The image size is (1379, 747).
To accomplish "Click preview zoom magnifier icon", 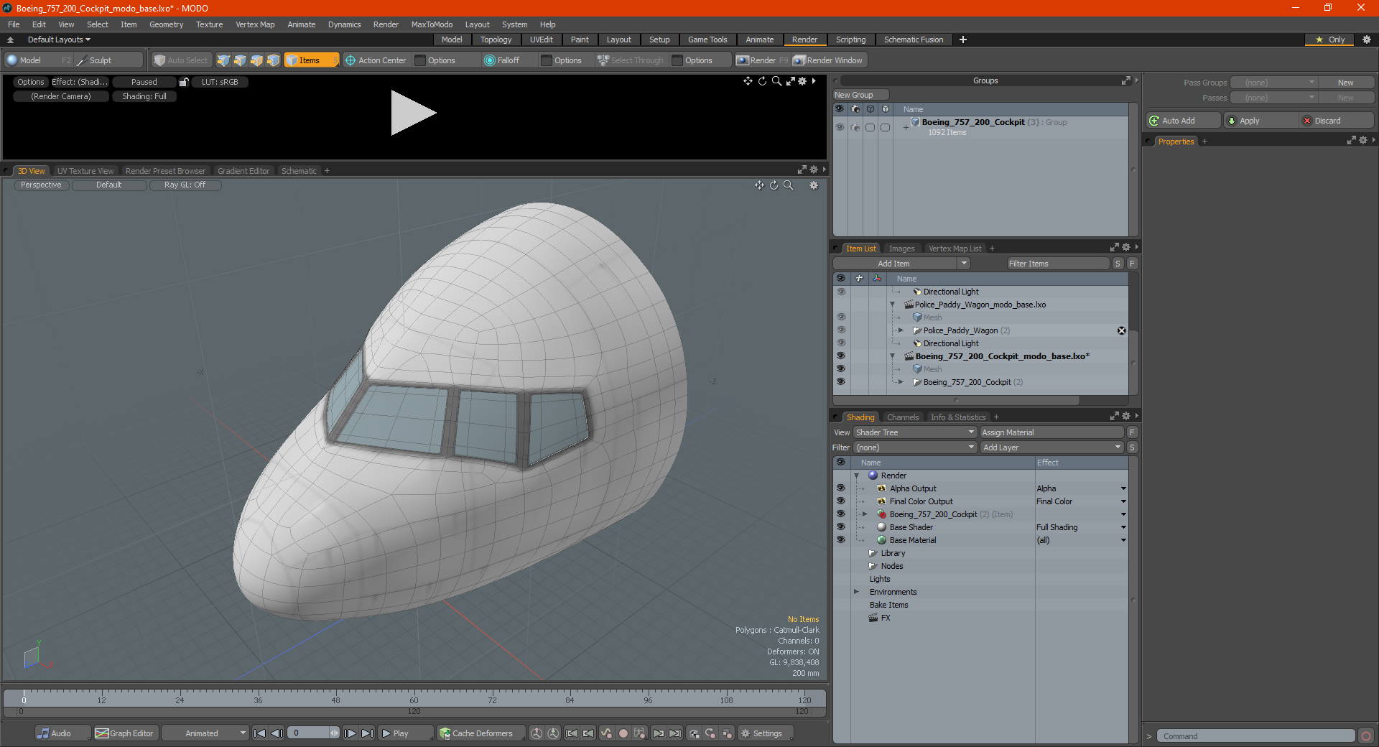I will [776, 81].
